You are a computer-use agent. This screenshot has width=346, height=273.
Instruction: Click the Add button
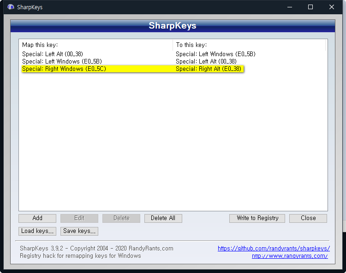pos(37,218)
